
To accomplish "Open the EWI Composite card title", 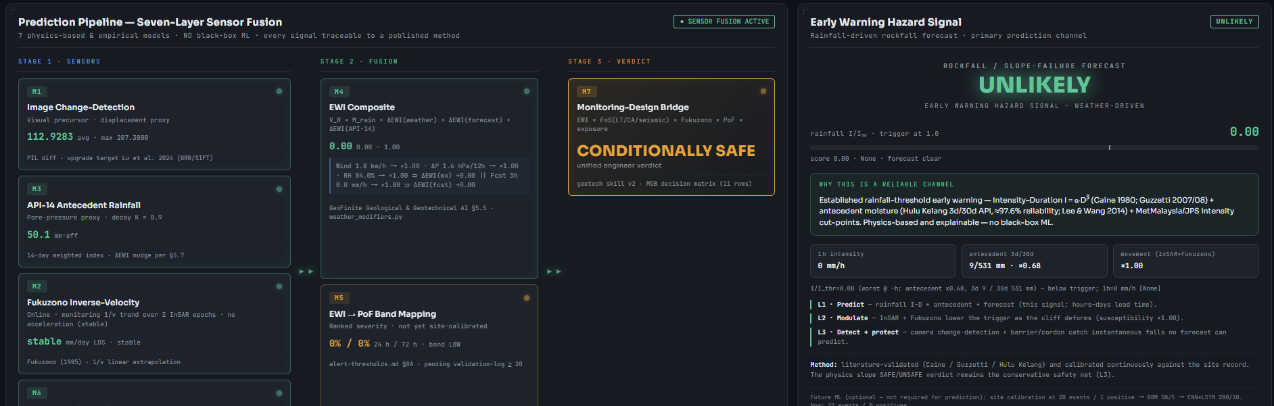I will (x=362, y=107).
